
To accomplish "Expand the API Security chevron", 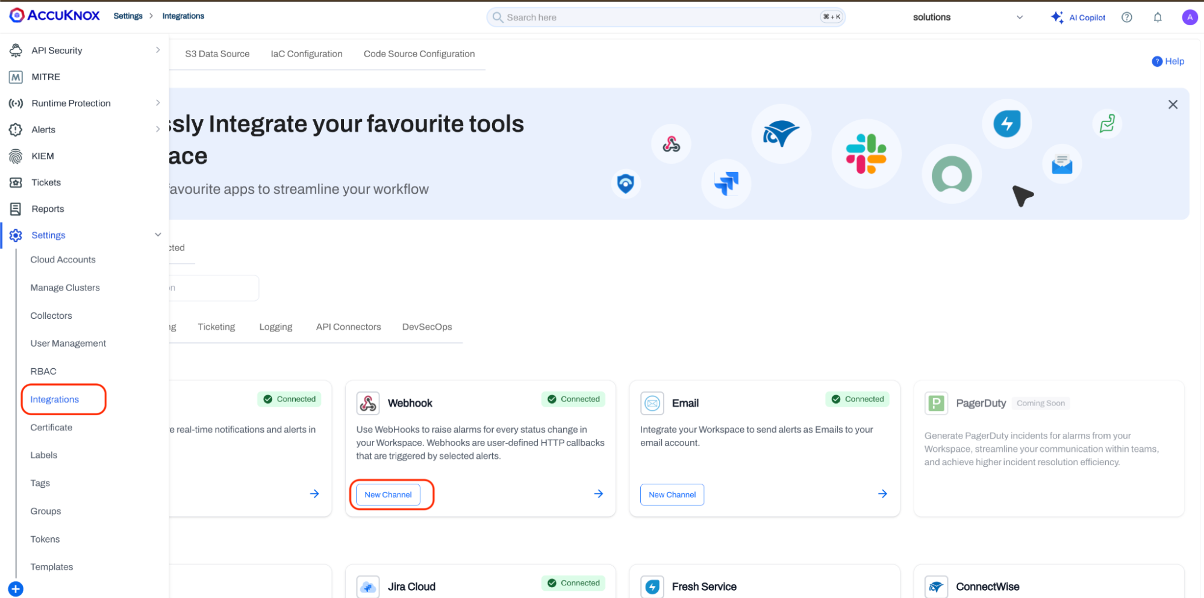I will click(x=158, y=50).
